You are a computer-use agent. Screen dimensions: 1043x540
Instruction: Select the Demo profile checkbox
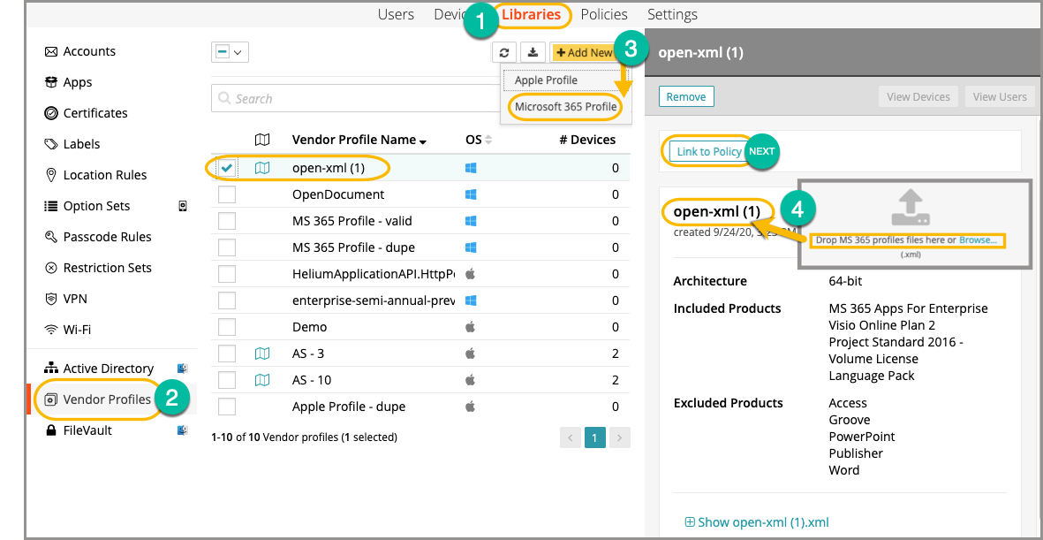pos(227,327)
